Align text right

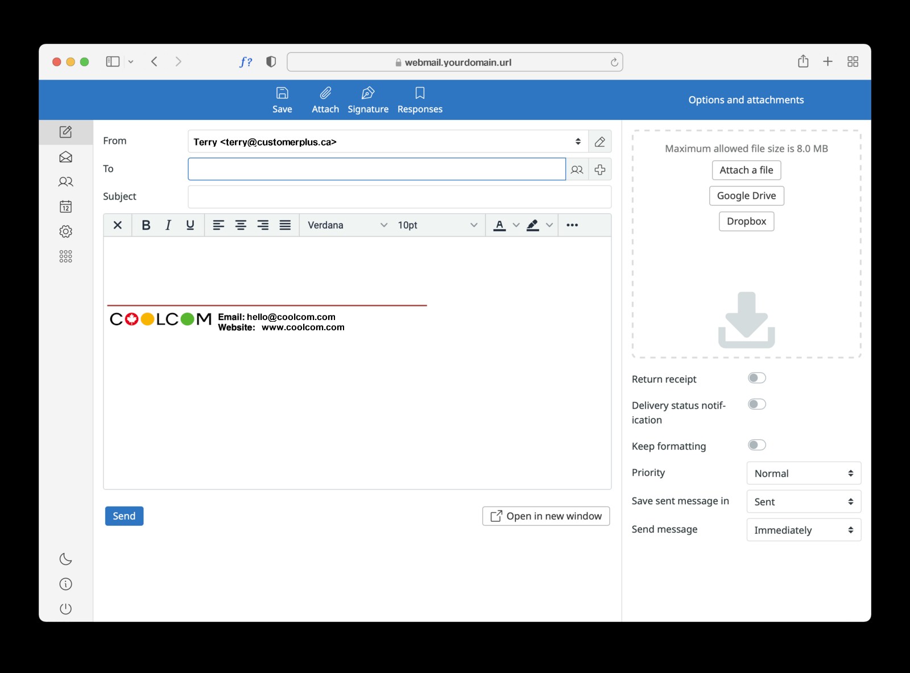coord(263,225)
